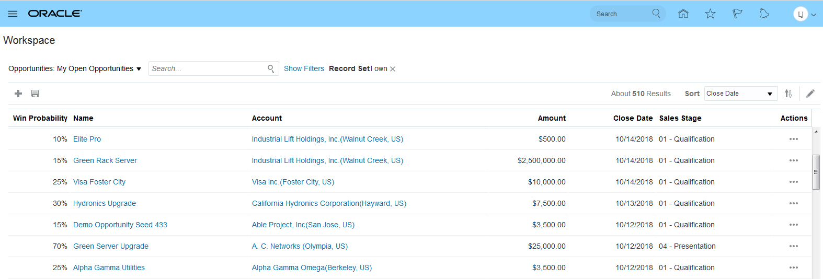
Task: Open actions menu for Green Server Upgrade
Action: click(794, 246)
